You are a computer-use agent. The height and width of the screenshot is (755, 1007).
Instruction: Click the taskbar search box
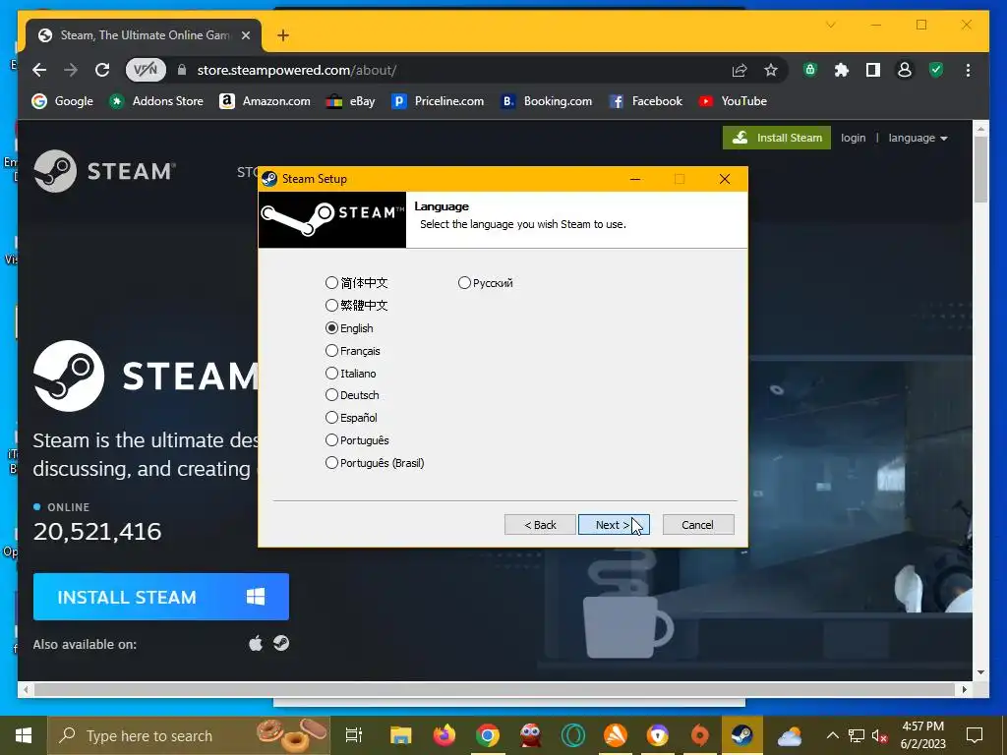coord(188,735)
